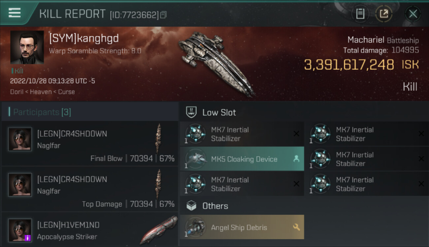This screenshot has height=247, width=429.
Task: Click the Doril < Heaven < Curse location
Action: click(x=43, y=92)
